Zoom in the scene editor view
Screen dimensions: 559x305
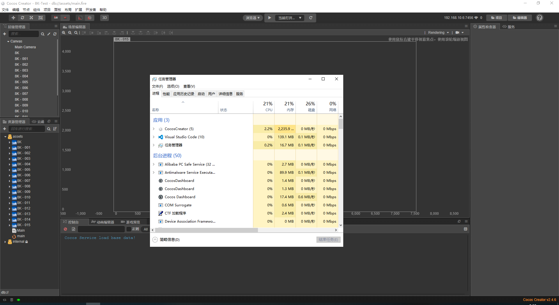click(x=64, y=33)
